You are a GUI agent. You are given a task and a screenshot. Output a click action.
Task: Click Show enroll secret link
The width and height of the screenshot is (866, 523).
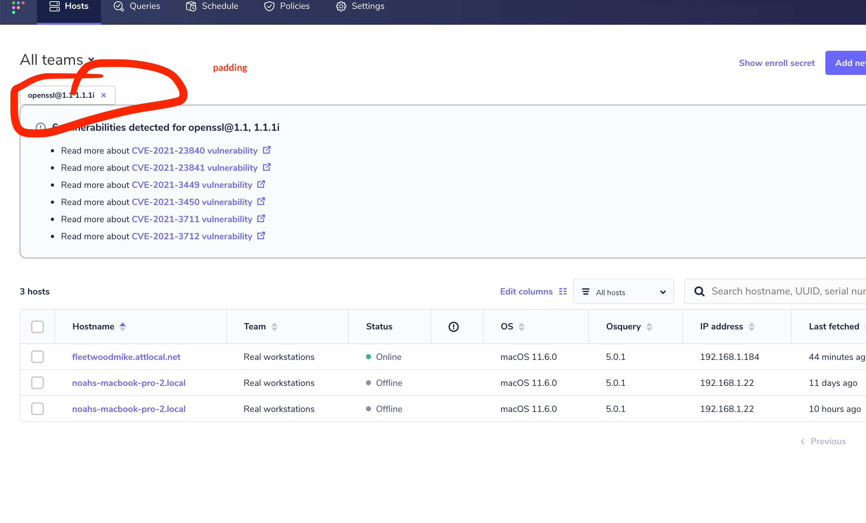[776, 63]
